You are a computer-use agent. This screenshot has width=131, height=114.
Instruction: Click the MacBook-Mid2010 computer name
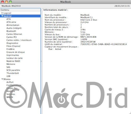[x=11, y=6]
